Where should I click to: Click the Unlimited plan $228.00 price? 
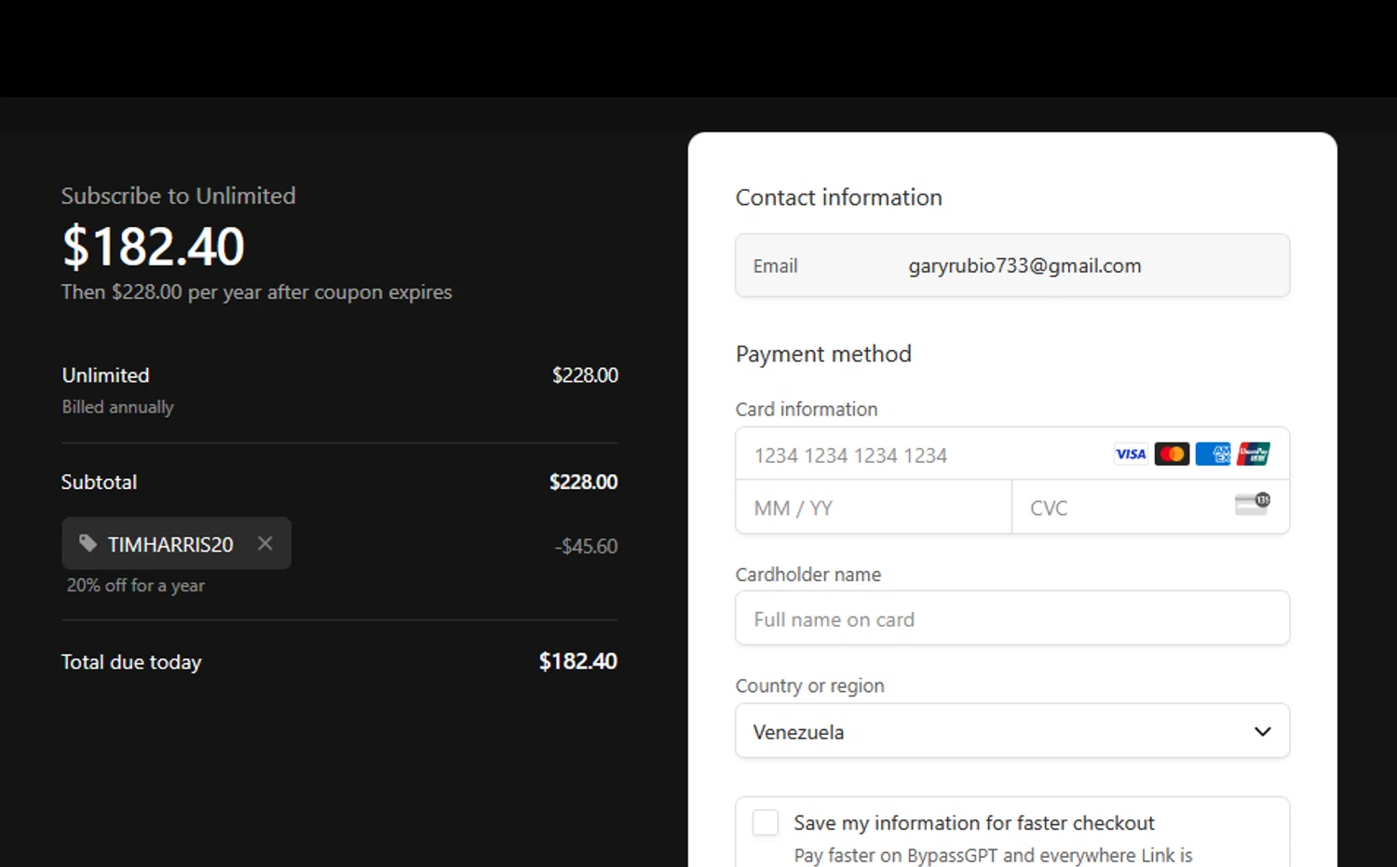tap(585, 374)
